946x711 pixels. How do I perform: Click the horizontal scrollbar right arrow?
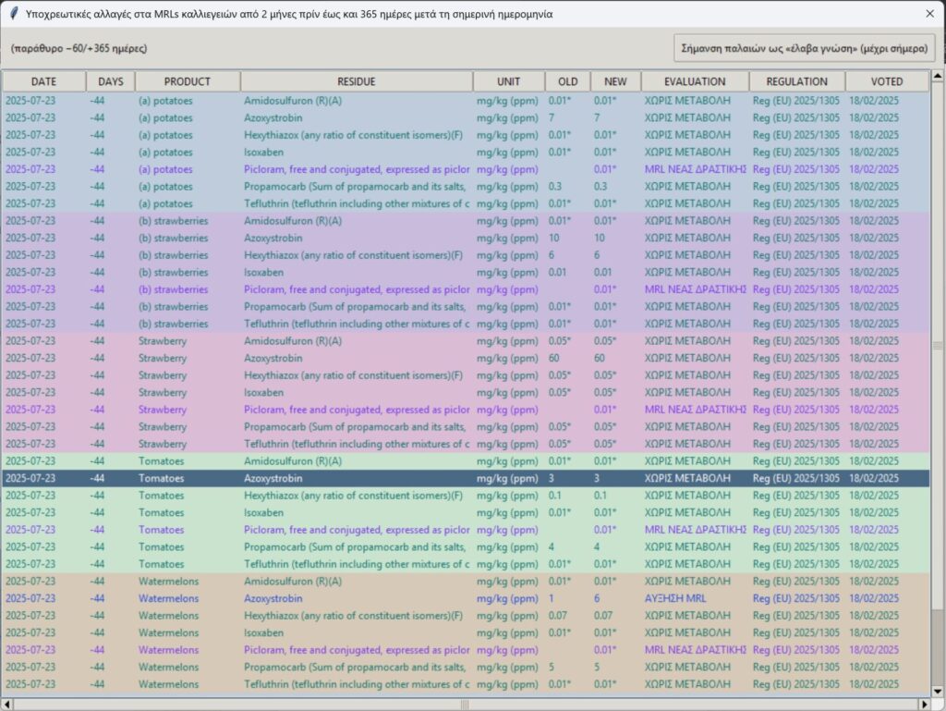[924, 705]
